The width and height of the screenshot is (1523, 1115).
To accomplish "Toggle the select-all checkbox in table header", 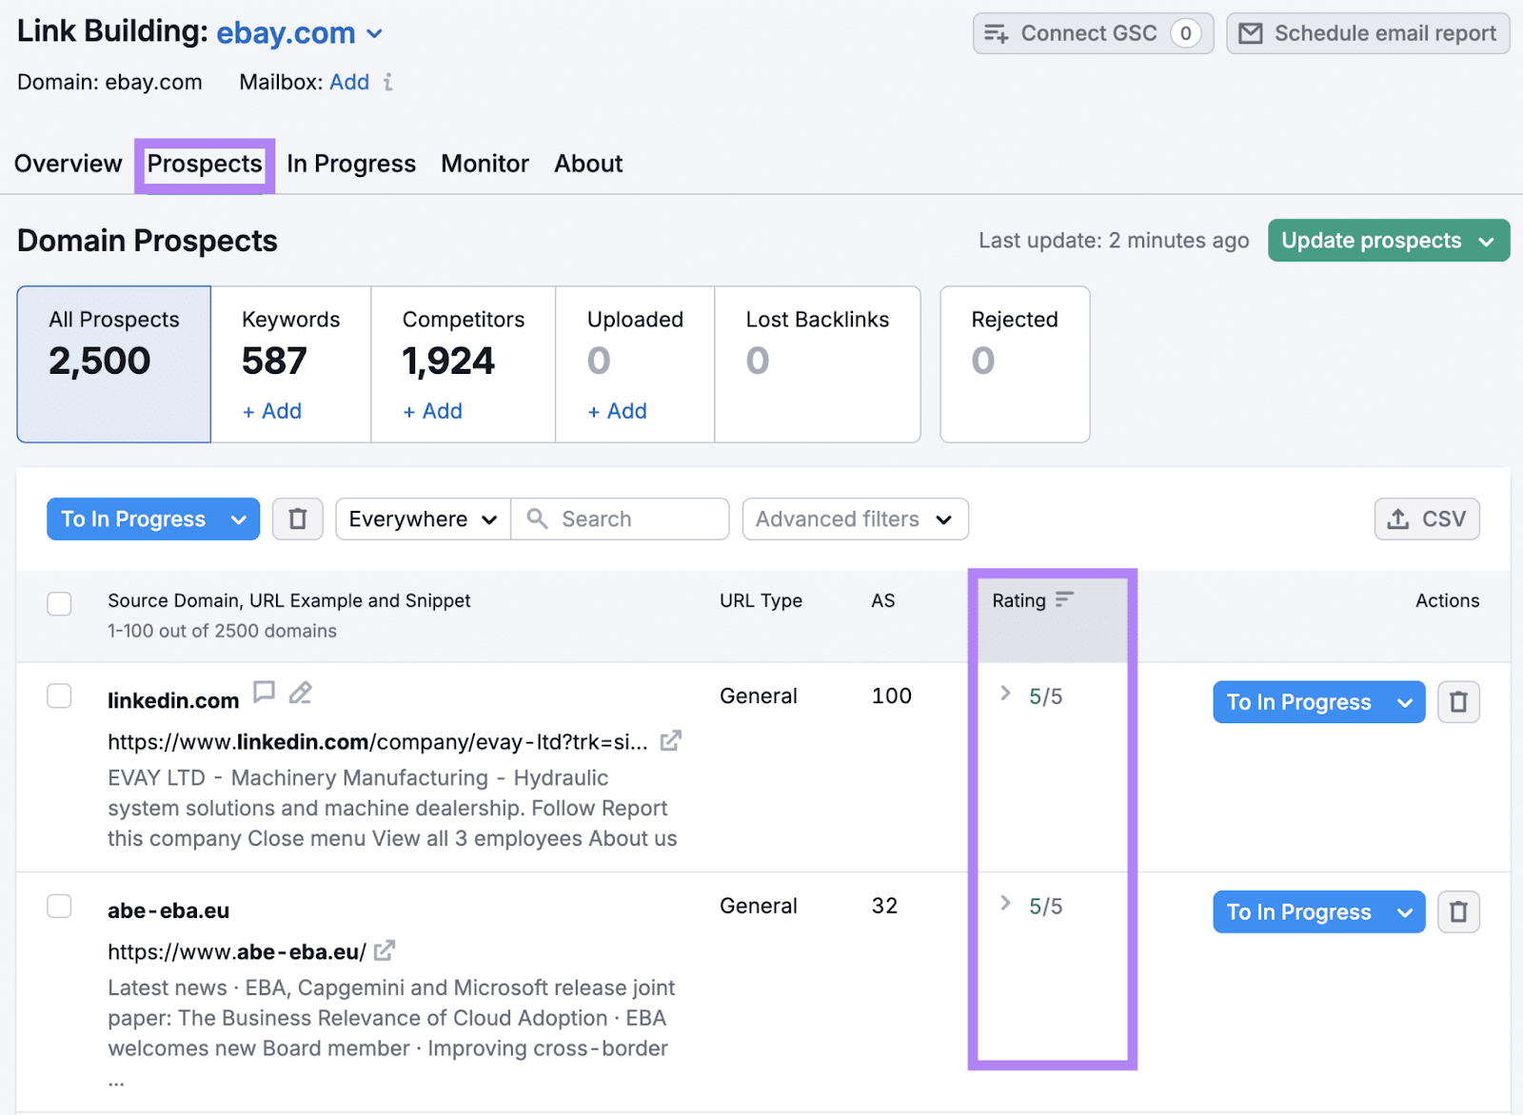I will pos(59,603).
